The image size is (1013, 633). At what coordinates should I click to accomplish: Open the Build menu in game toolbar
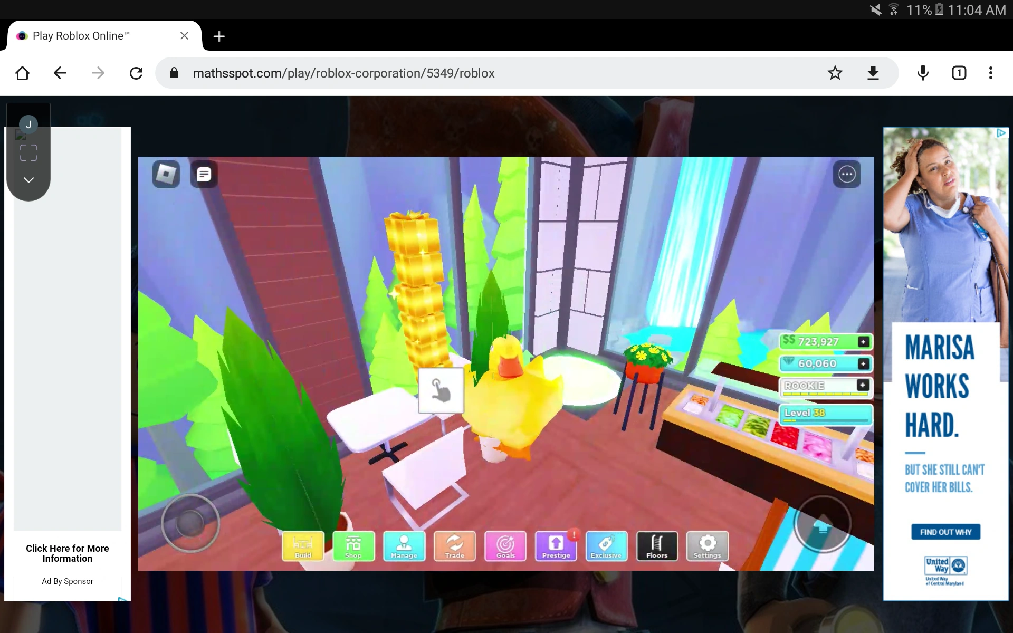303,545
